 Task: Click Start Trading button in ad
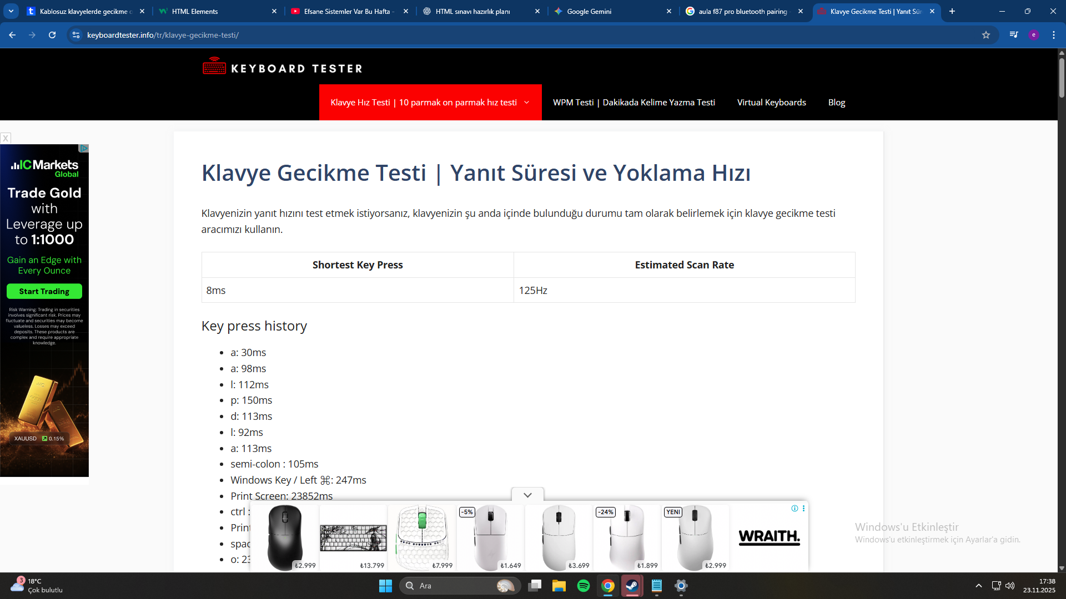pyautogui.click(x=44, y=291)
